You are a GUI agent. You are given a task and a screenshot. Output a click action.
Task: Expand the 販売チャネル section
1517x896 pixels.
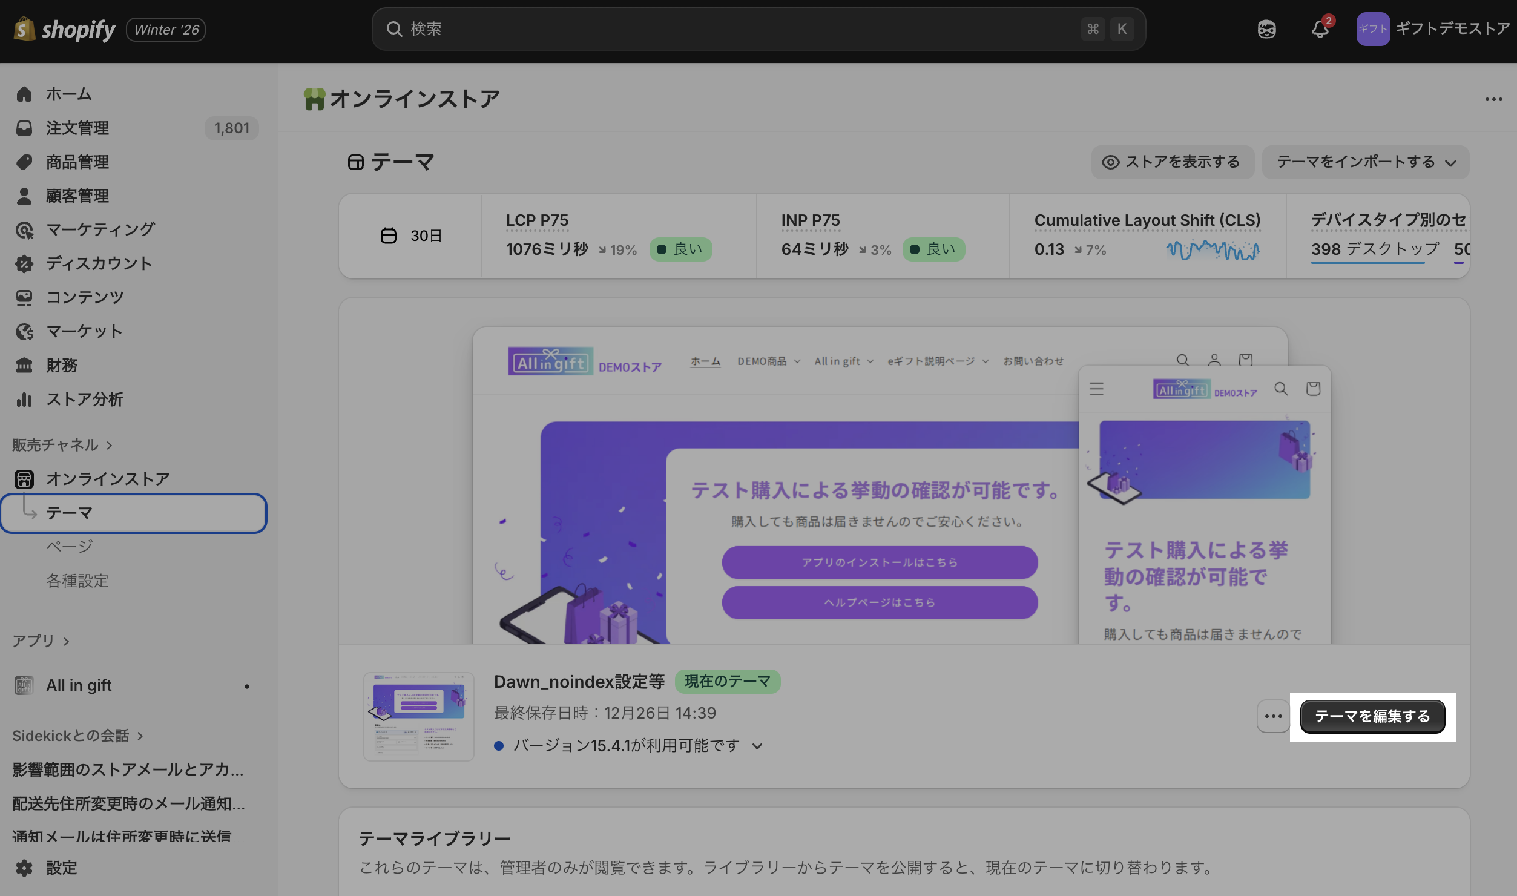(x=62, y=445)
